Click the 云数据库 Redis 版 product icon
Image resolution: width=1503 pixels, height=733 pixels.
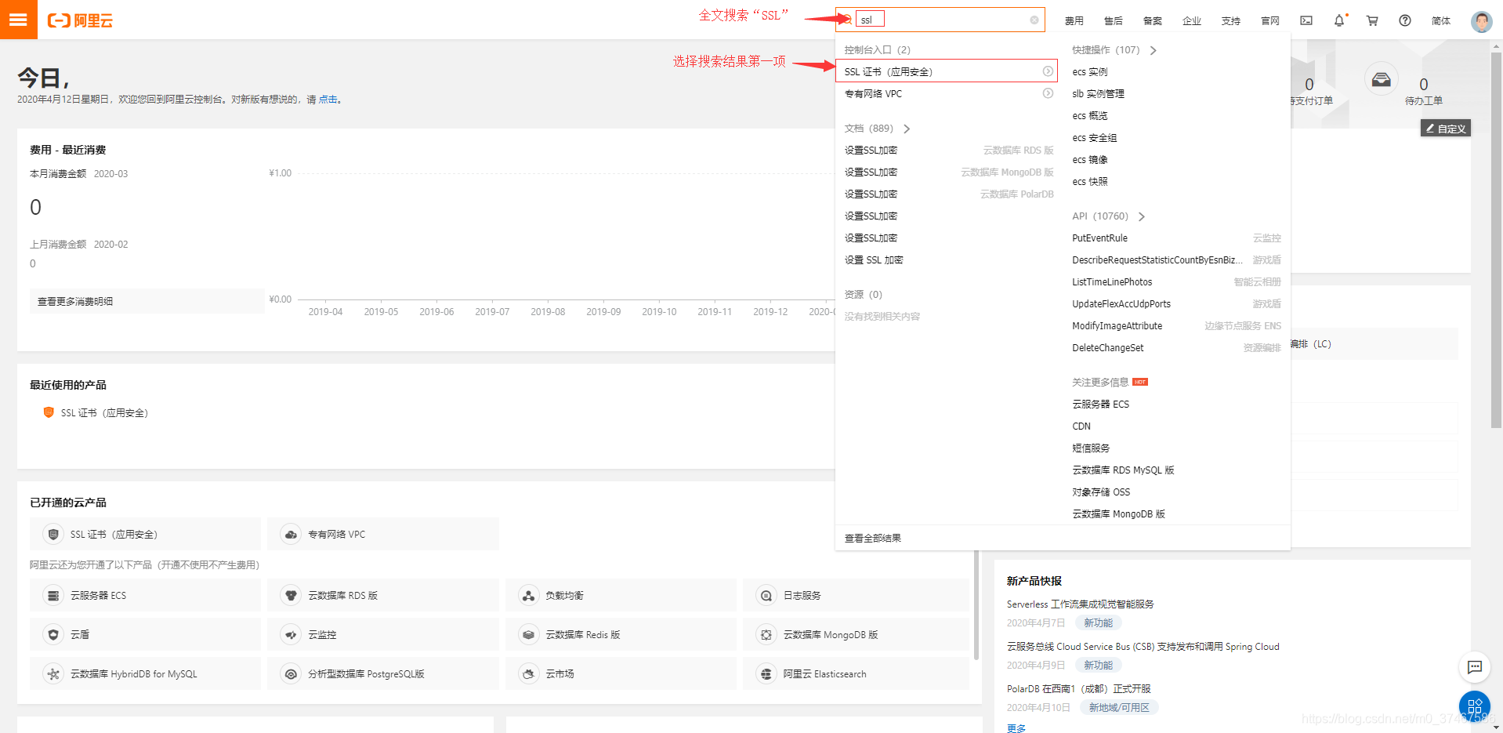tap(529, 635)
